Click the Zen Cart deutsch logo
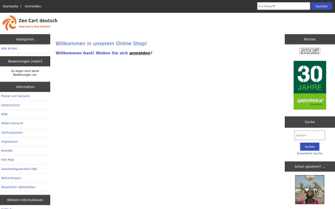Screen dimensions: 335x209 coord(30,23)
